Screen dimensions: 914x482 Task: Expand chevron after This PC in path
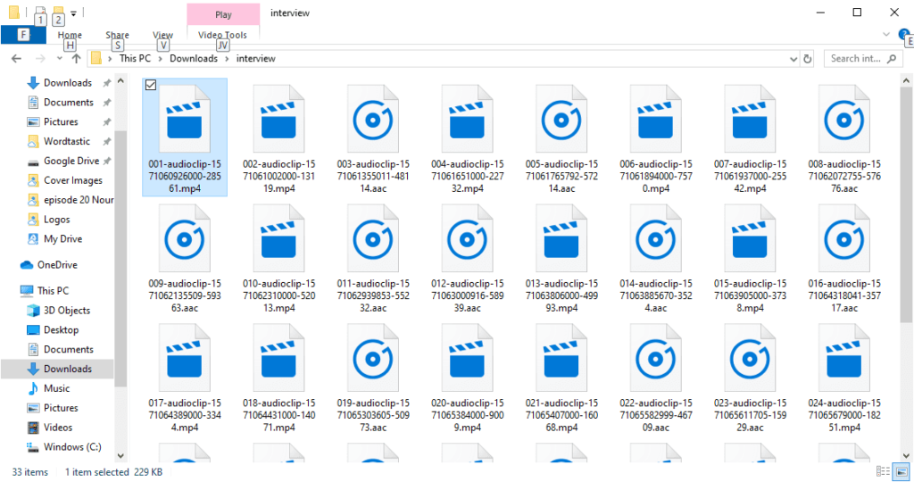coord(160,58)
